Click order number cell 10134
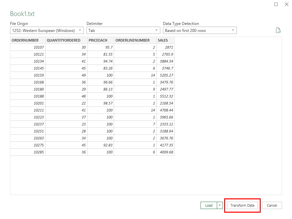Viewport: 292px width, 219px height. pyautogui.click(x=28, y=61)
